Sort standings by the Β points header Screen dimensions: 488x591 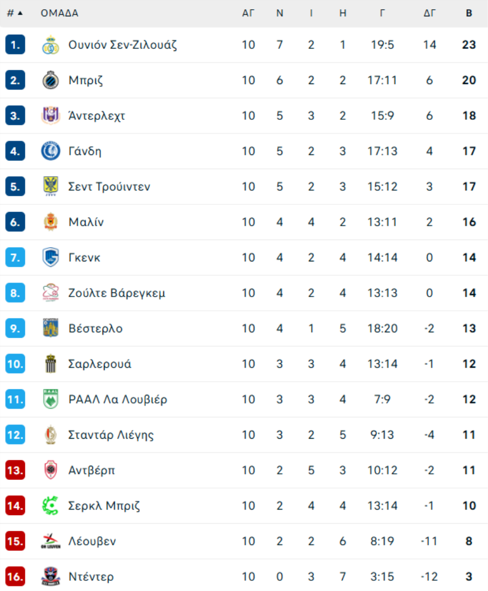pyautogui.click(x=469, y=14)
